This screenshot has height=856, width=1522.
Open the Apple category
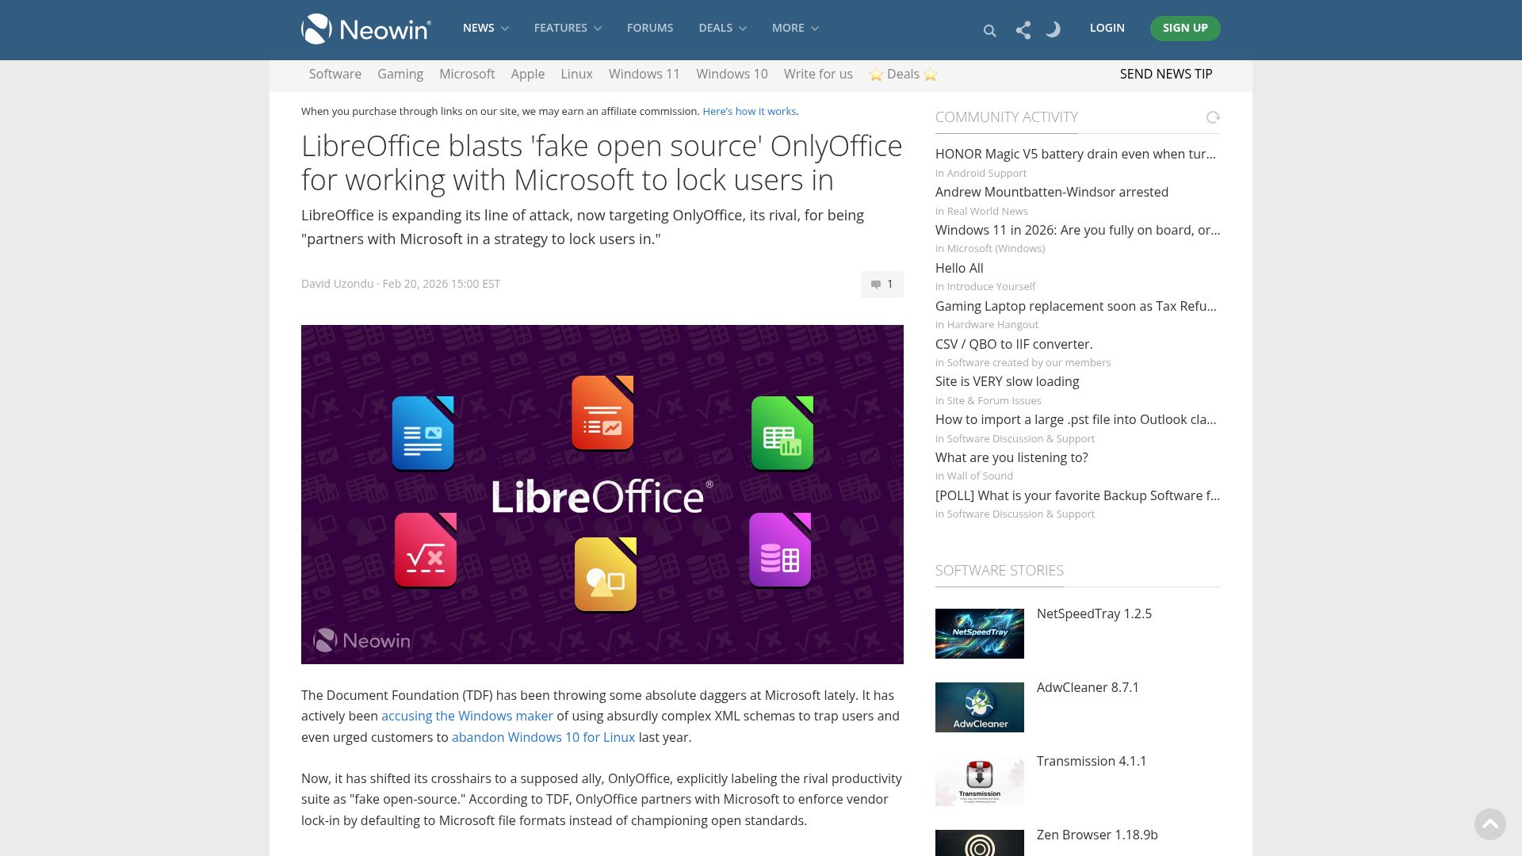tap(528, 74)
